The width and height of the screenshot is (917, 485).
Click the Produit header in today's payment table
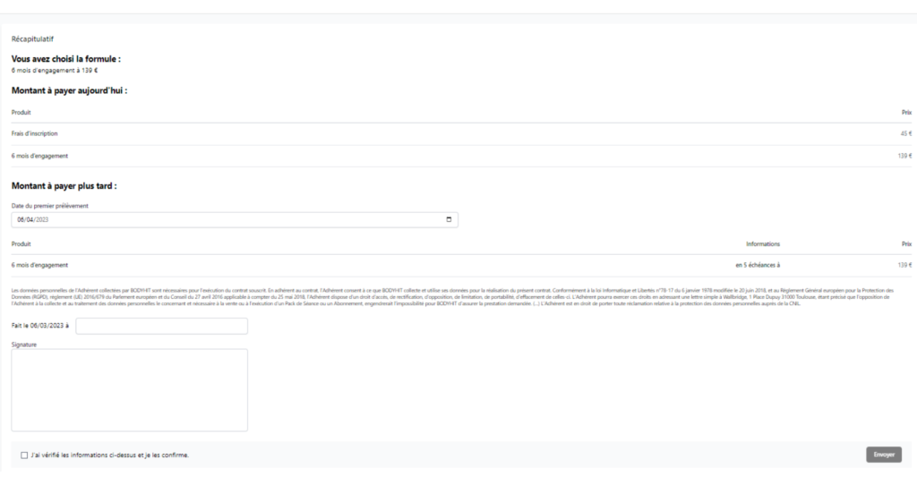(x=21, y=112)
